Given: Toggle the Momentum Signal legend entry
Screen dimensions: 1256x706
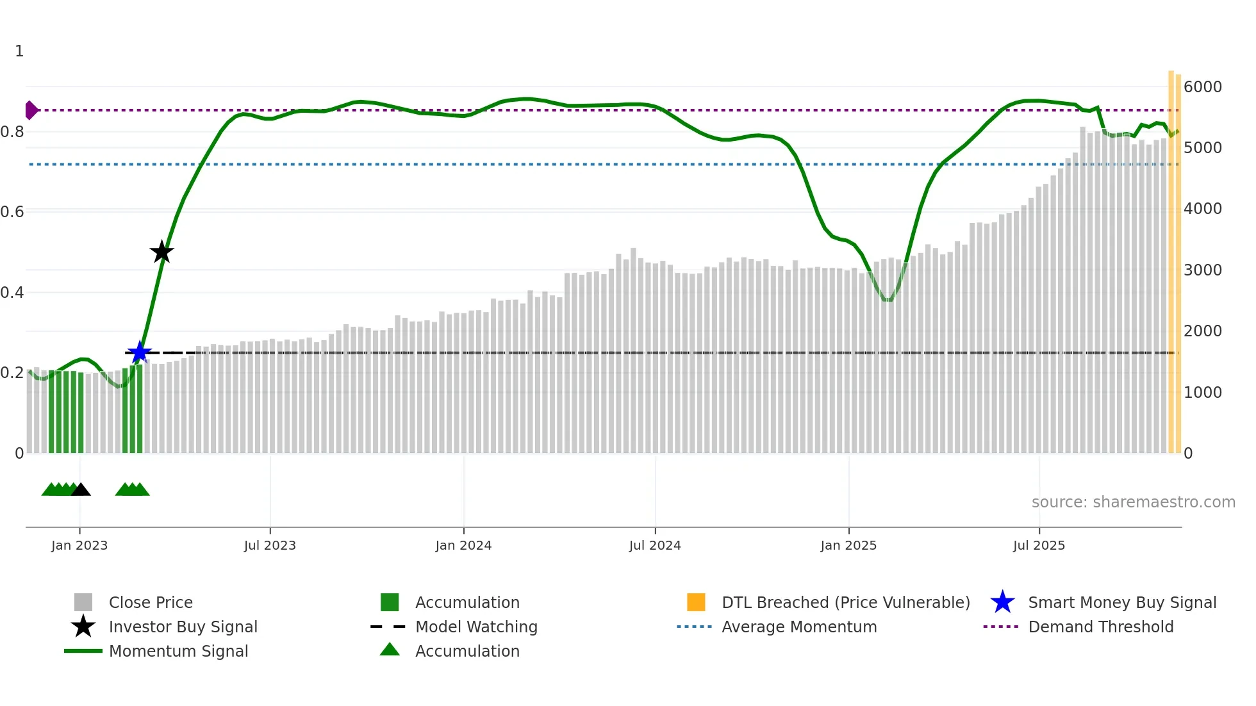Looking at the screenshot, I should (178, 651).
